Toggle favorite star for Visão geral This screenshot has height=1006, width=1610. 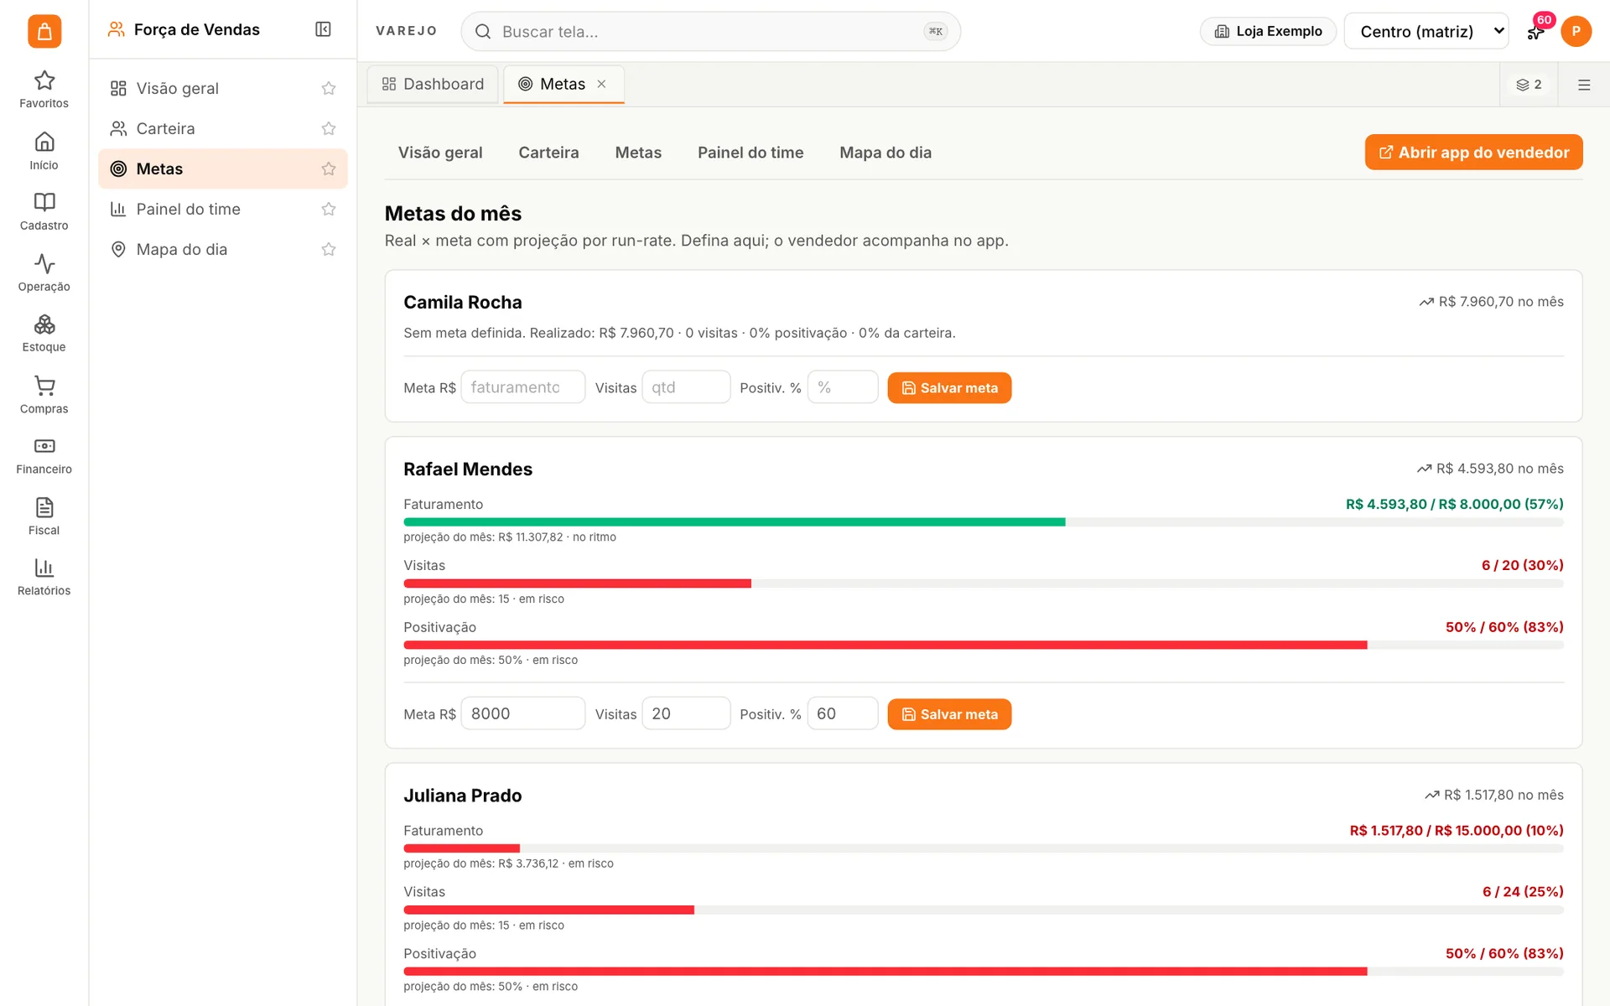329,88
